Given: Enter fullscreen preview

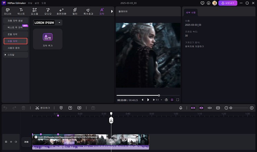Looking at the screenshot, I should click(x=178, y=100).
